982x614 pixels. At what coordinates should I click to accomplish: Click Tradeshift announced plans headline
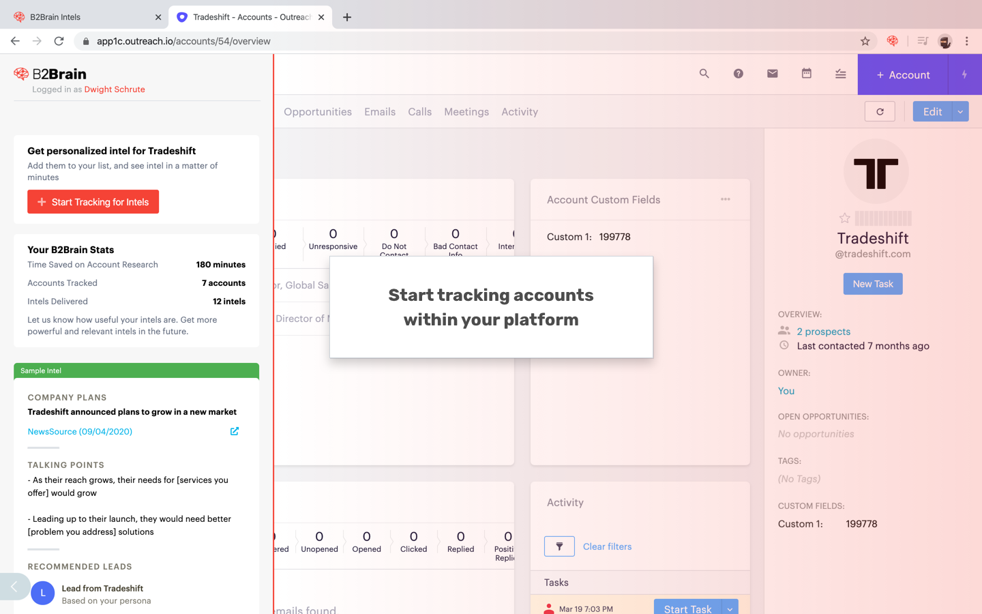pyautogui.click(x=132, y=412)
